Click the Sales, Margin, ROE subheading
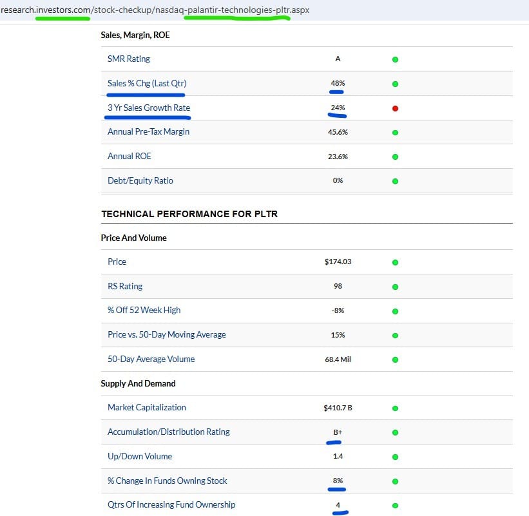 coord(135,35)
